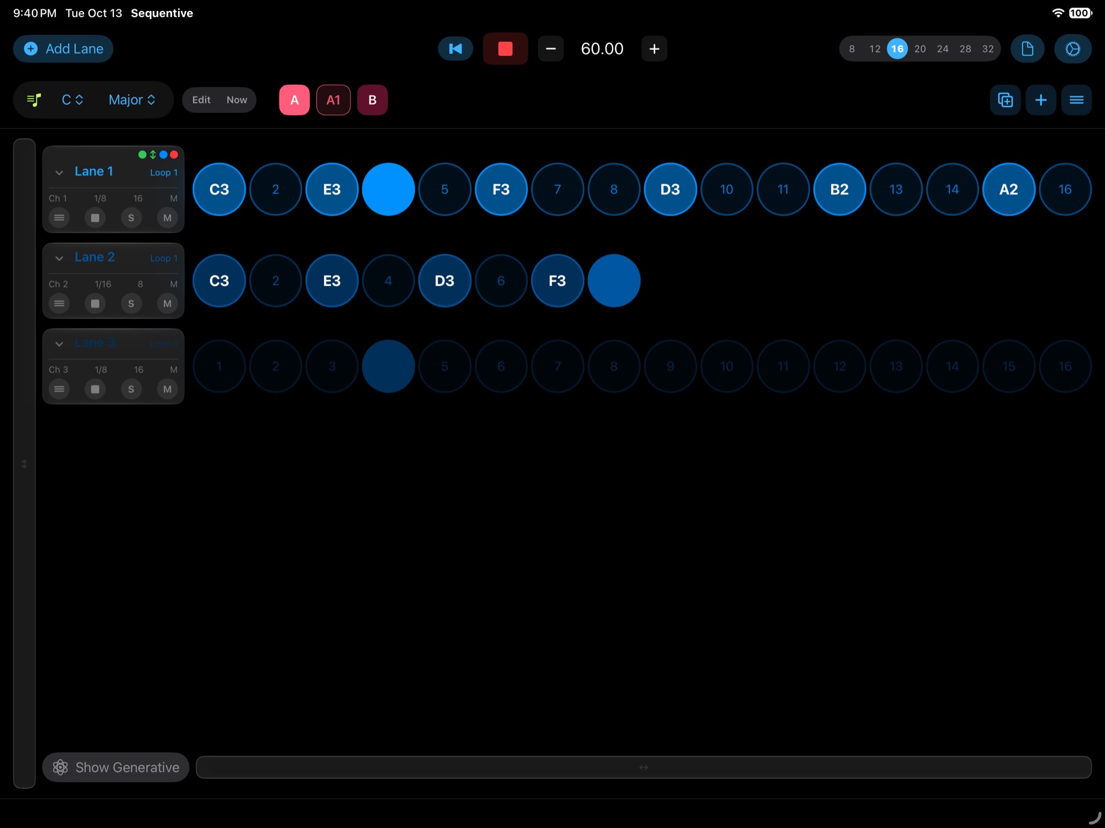Viewport: 1105px width, 828px height.
Task: Open the document file icon
Action: (x=1028, y=48)
